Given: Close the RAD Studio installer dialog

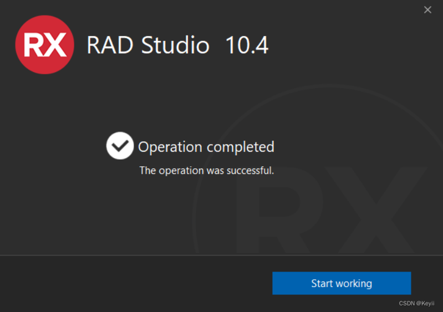Looking at the screenshot, I should [x=427, y=10].
